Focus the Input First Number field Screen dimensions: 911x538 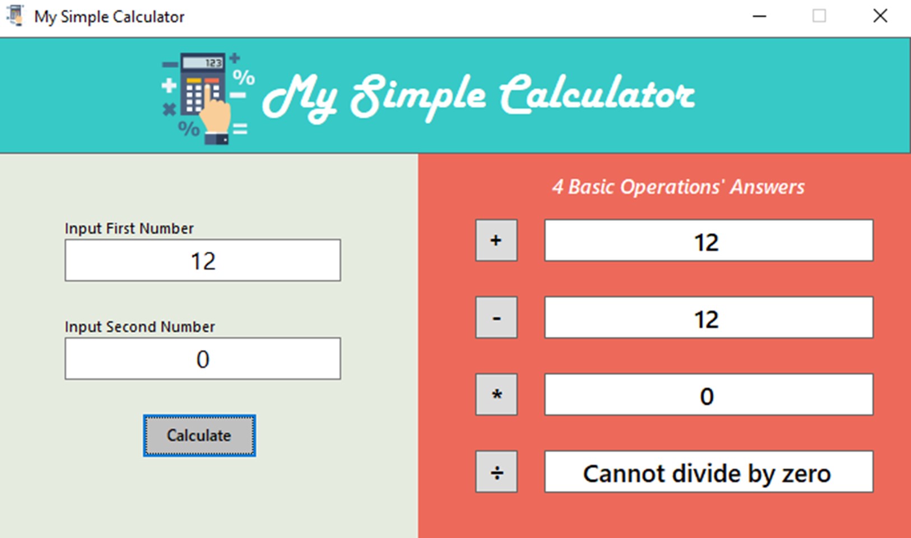click(x=202, y=261)
